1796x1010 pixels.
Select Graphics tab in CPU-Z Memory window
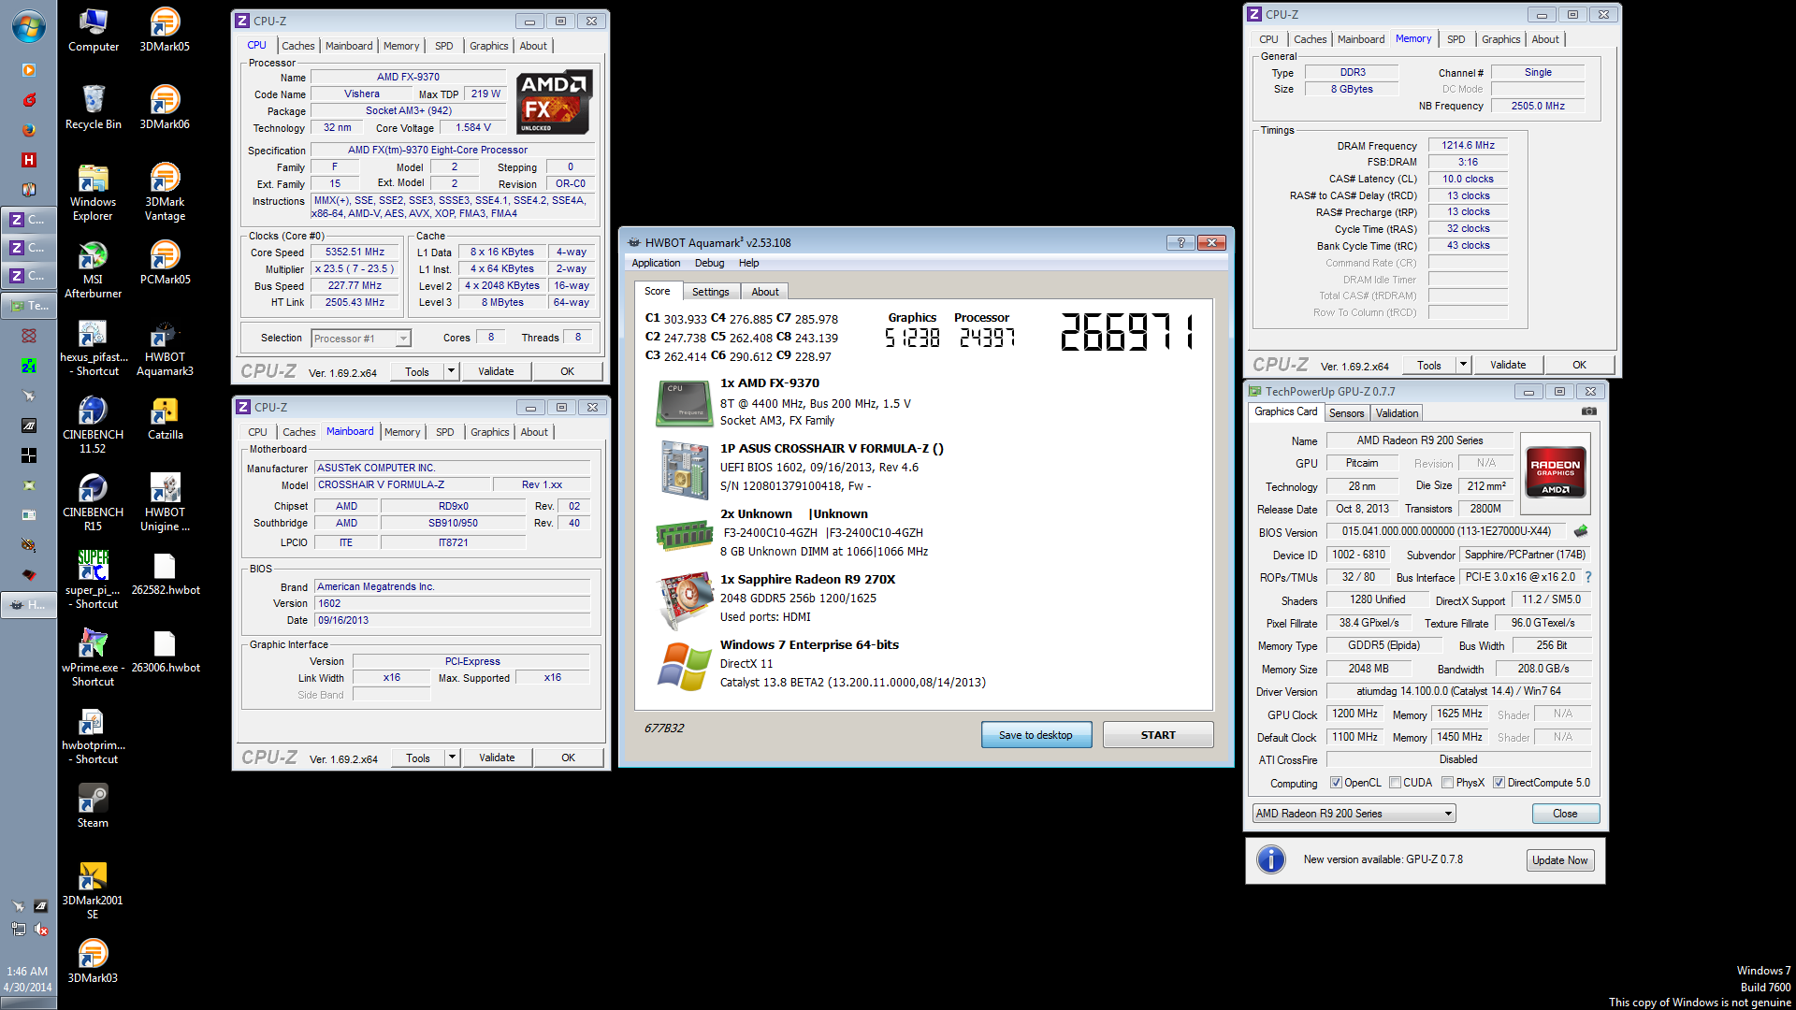pyautogui.click(x=1500, y=39)
